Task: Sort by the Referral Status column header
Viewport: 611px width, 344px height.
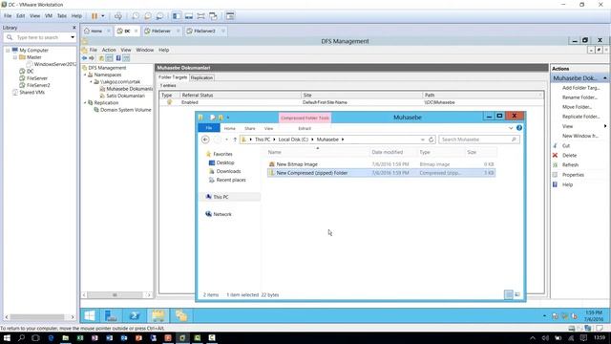Action: pyautogui.click(x=240, y=96)
